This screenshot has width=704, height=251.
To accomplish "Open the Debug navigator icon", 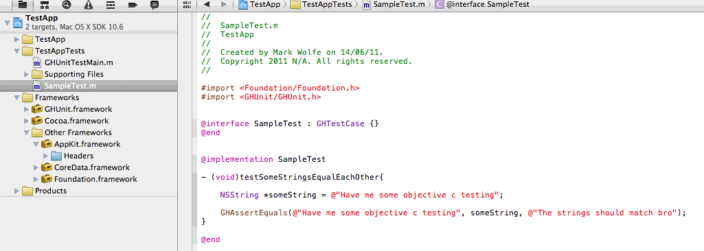I will tap(111, 5).
